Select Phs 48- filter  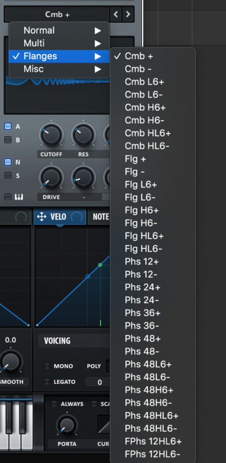[x=152, y=352]
